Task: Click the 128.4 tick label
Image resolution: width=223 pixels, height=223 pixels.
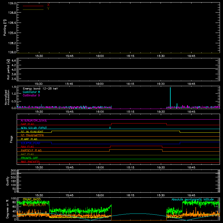Action: (x=12, y=33)
